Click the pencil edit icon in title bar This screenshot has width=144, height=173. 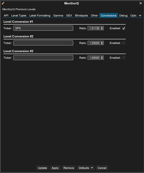click(3, 3)
